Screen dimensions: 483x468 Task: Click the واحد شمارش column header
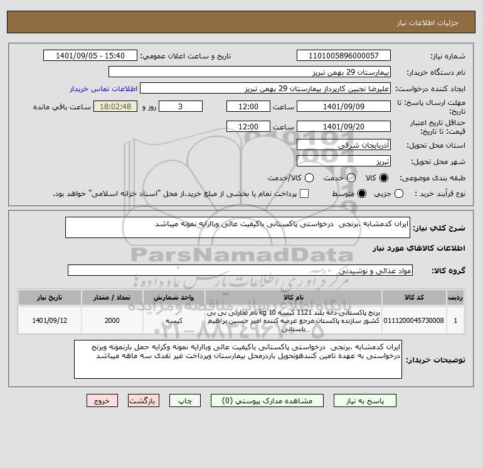click(174, 297)
